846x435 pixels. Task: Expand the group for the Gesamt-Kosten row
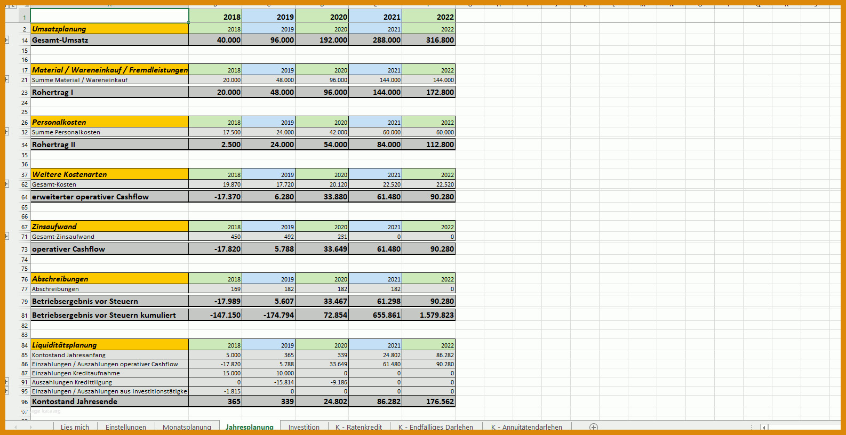point(7,184)
